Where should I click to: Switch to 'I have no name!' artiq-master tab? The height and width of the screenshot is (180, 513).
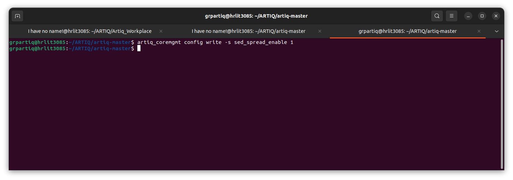[249, 31]
